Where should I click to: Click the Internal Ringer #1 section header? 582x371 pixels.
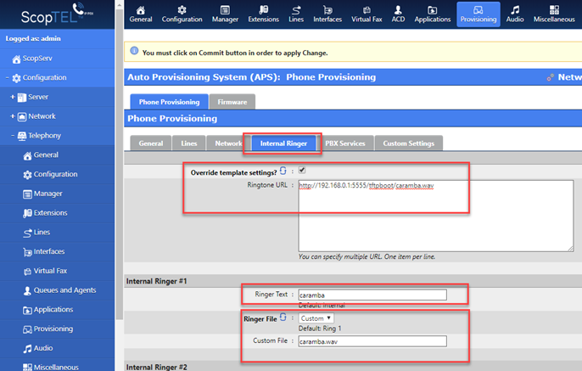156,281
